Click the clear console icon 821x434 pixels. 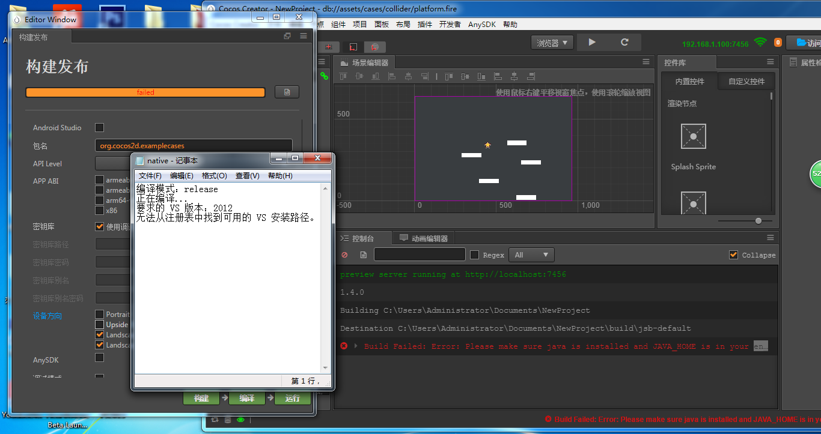(x=344, y=255)
